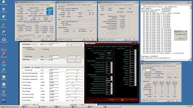The width and height of the screenshot is (193, 108).
Task: Open Timings #2 tab in MemTweakIt
Action: click(x=95, y=46)
